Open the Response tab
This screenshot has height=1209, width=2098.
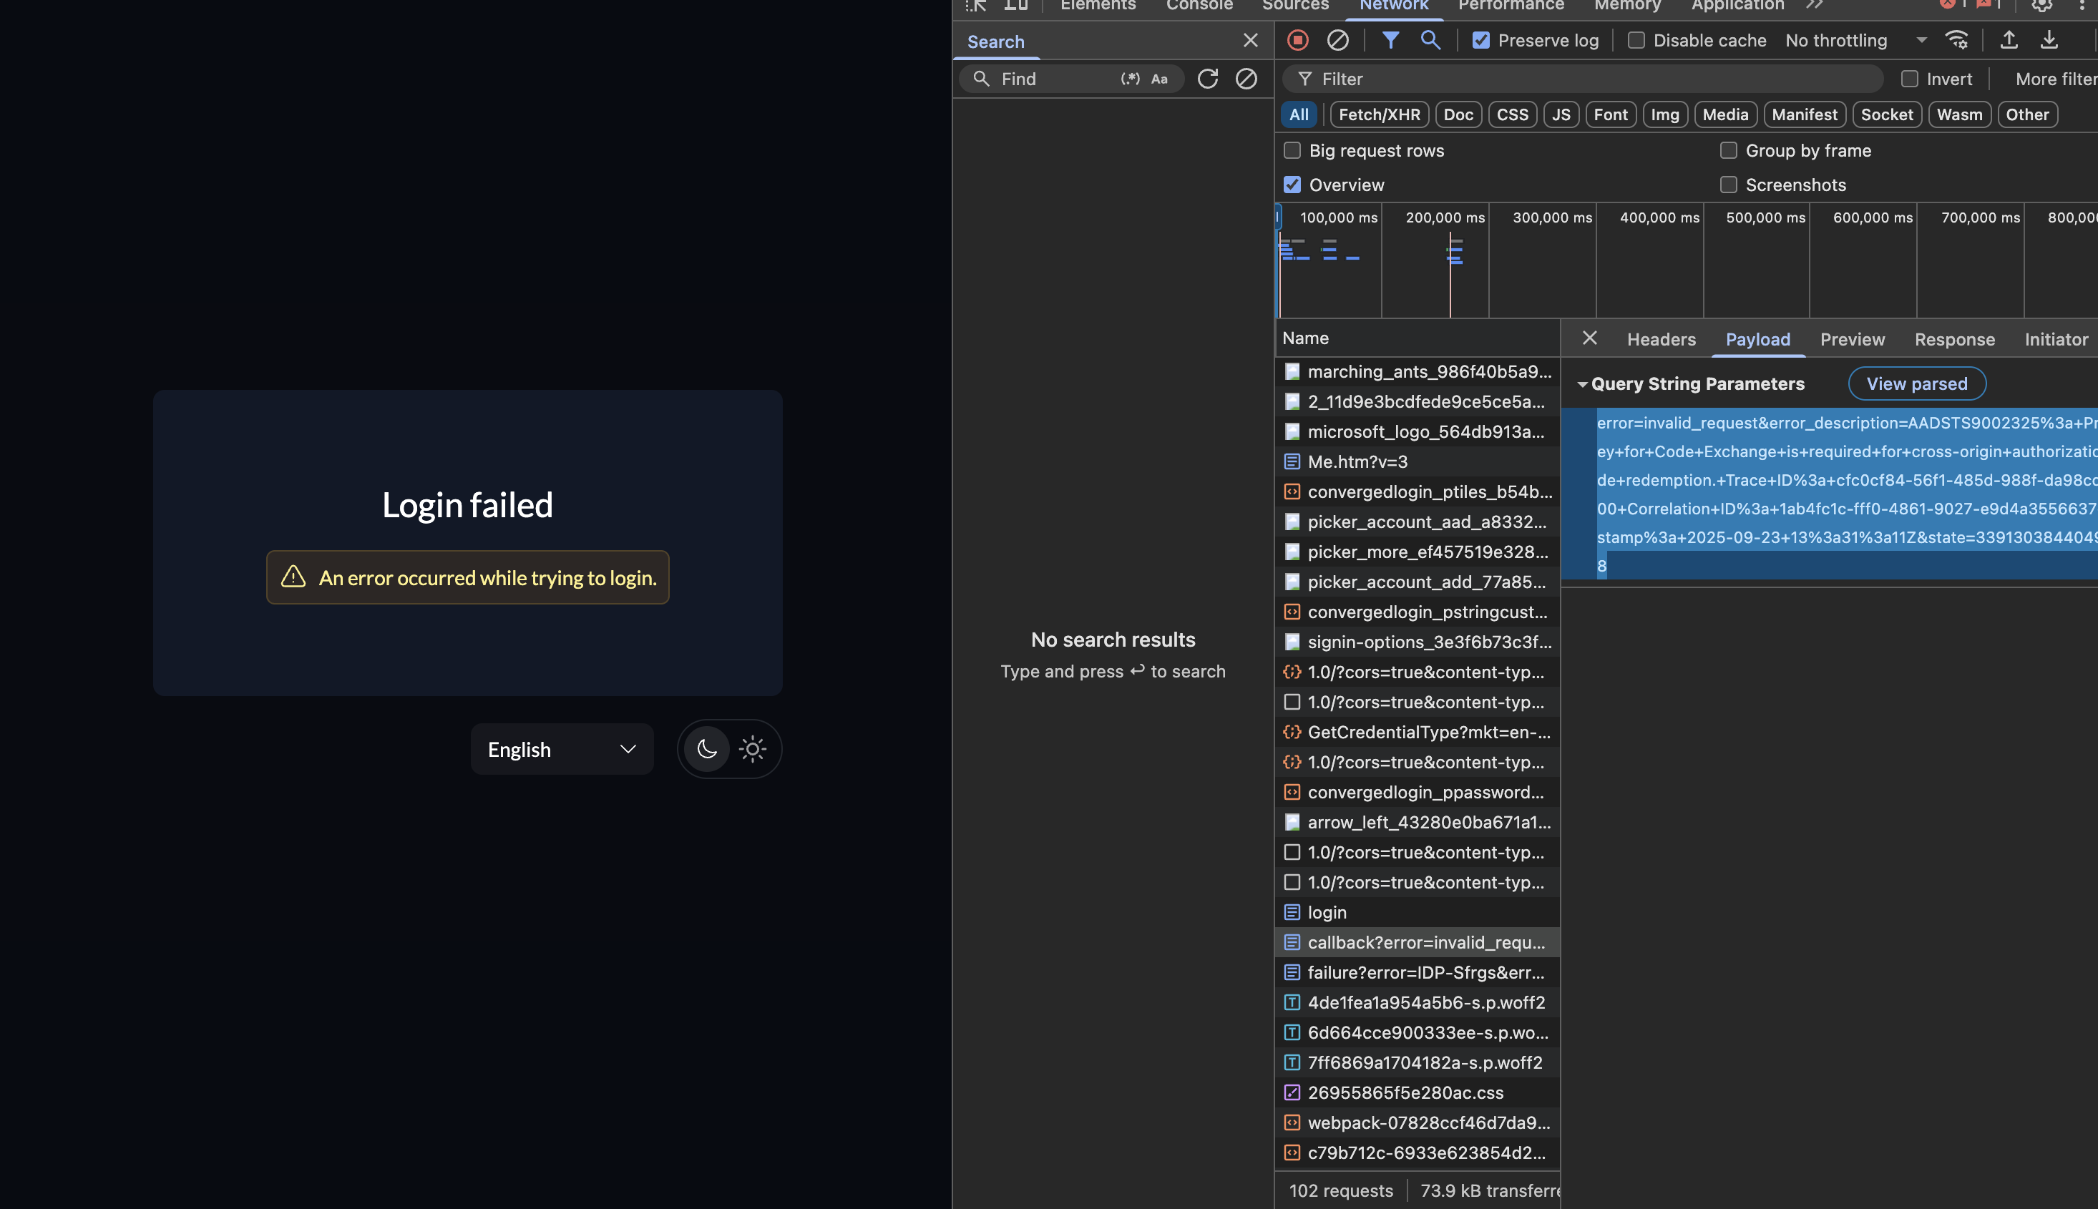tap(1954, 340)
